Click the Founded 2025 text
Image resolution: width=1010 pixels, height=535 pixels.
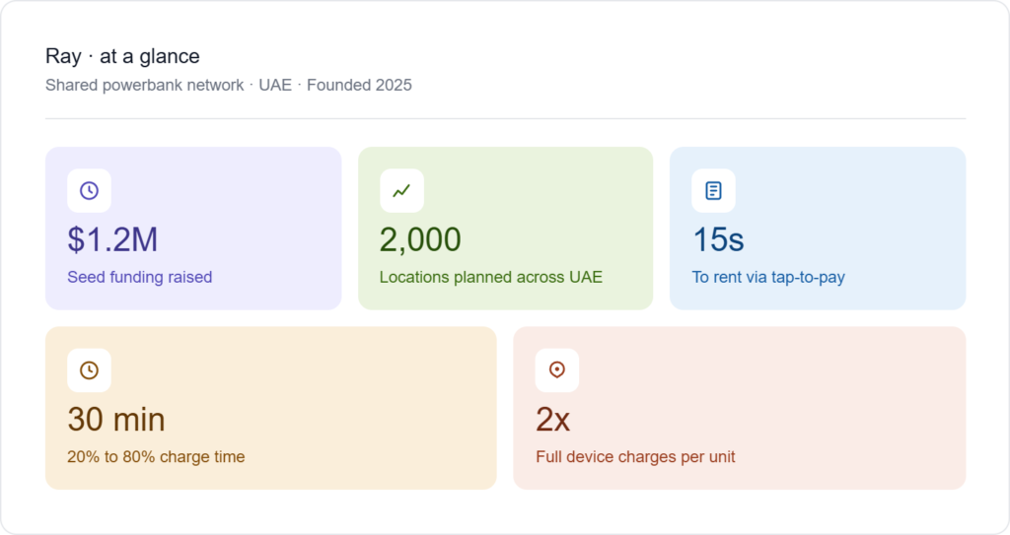coord(359,85)
